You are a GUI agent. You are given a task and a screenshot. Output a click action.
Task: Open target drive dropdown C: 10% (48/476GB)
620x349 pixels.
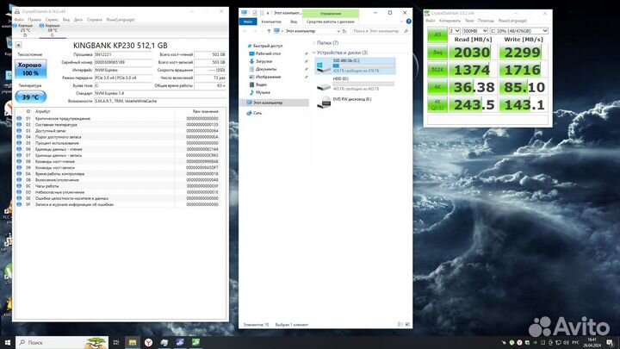click(x=518, y=31)
